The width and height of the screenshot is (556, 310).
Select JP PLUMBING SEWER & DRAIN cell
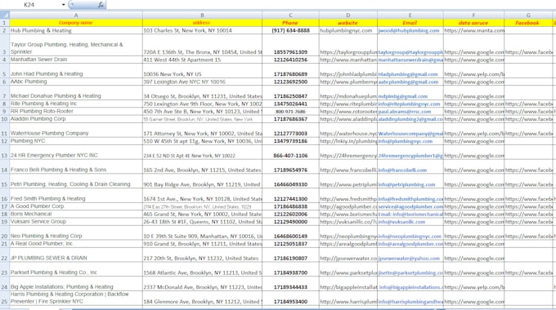pos(76,255)
